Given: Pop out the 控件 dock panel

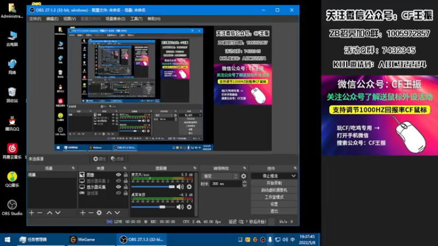Looking at the screenshot, I should pyautogui.click(x=295, y=168).
